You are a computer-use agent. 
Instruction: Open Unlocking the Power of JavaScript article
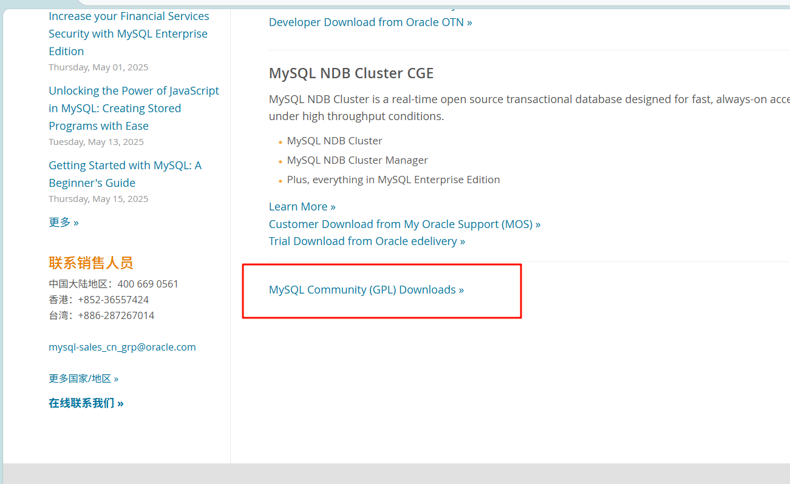point(134,109)
